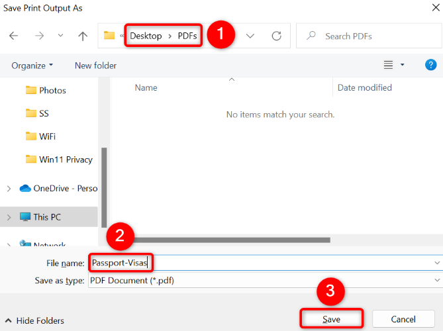Open the view options dropdown arrow
Image resolution: width=443 pixels, height=331 pixels.
(403, 65)
